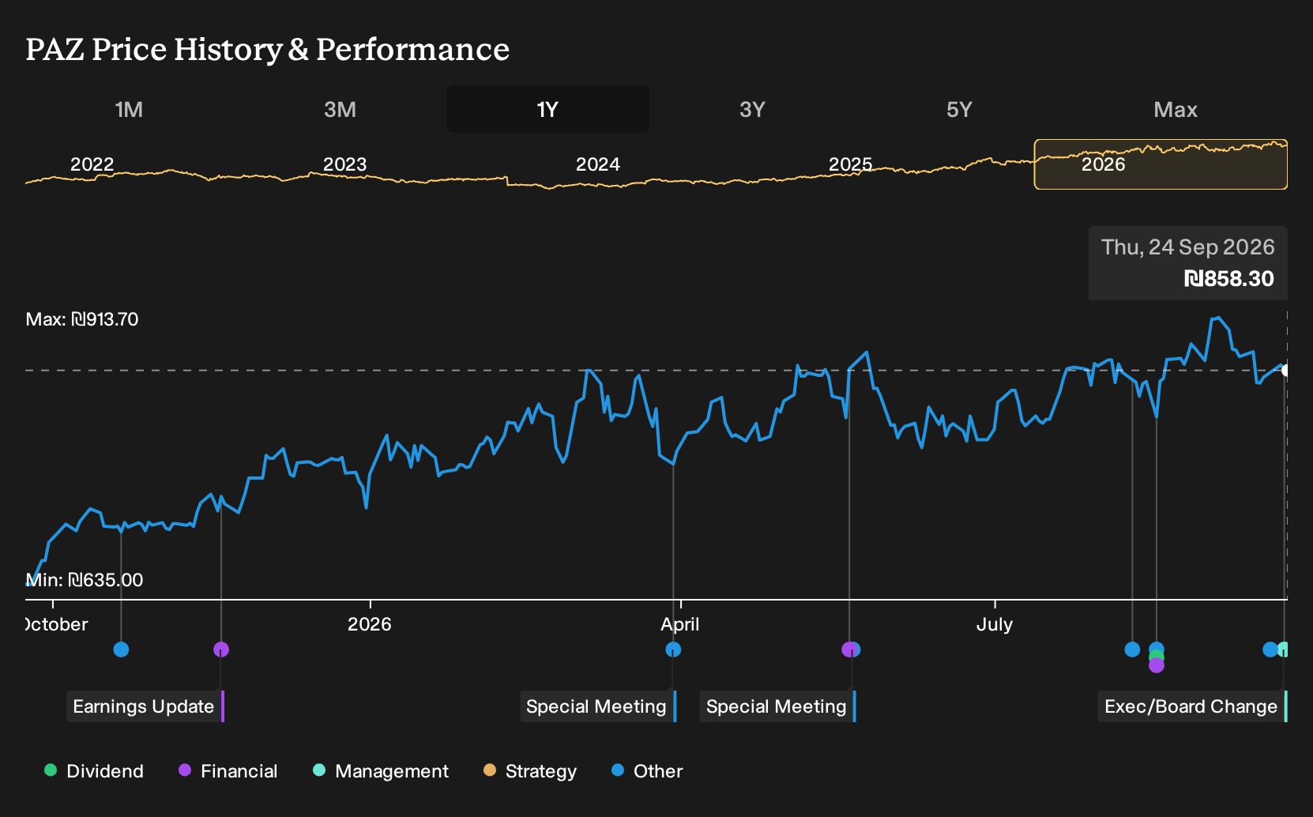Click 2024 on the overview mini chart
The width and height of the screenshot is (1313, 817).
pyautogui.click(x=598, y=164)
